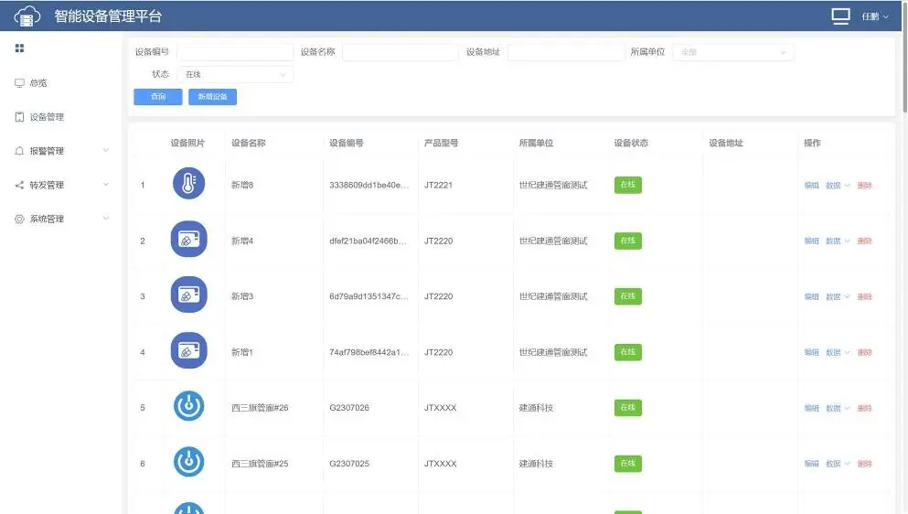Image resolution: width=908 pixels, height=514 pixels.
Task: Click 编辑 for the 新增3 row
Action: (811, 296)
